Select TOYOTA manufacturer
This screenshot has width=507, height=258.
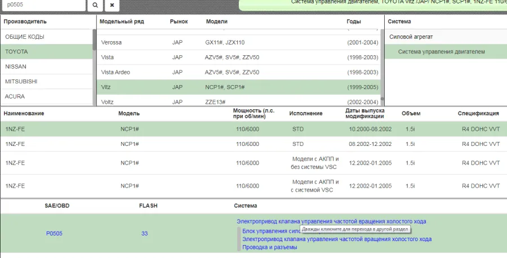(x=47, y=52)
